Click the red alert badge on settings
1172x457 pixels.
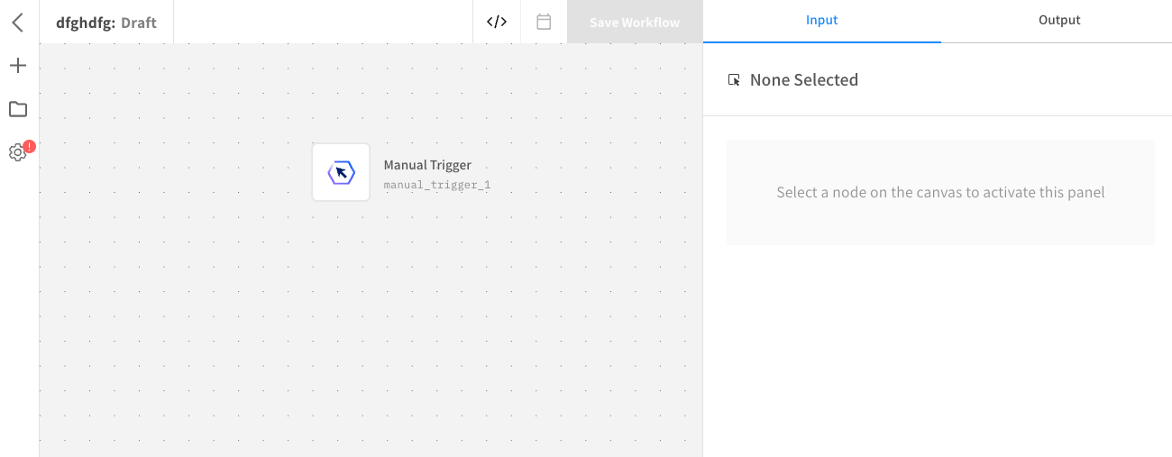coord(30,146)
